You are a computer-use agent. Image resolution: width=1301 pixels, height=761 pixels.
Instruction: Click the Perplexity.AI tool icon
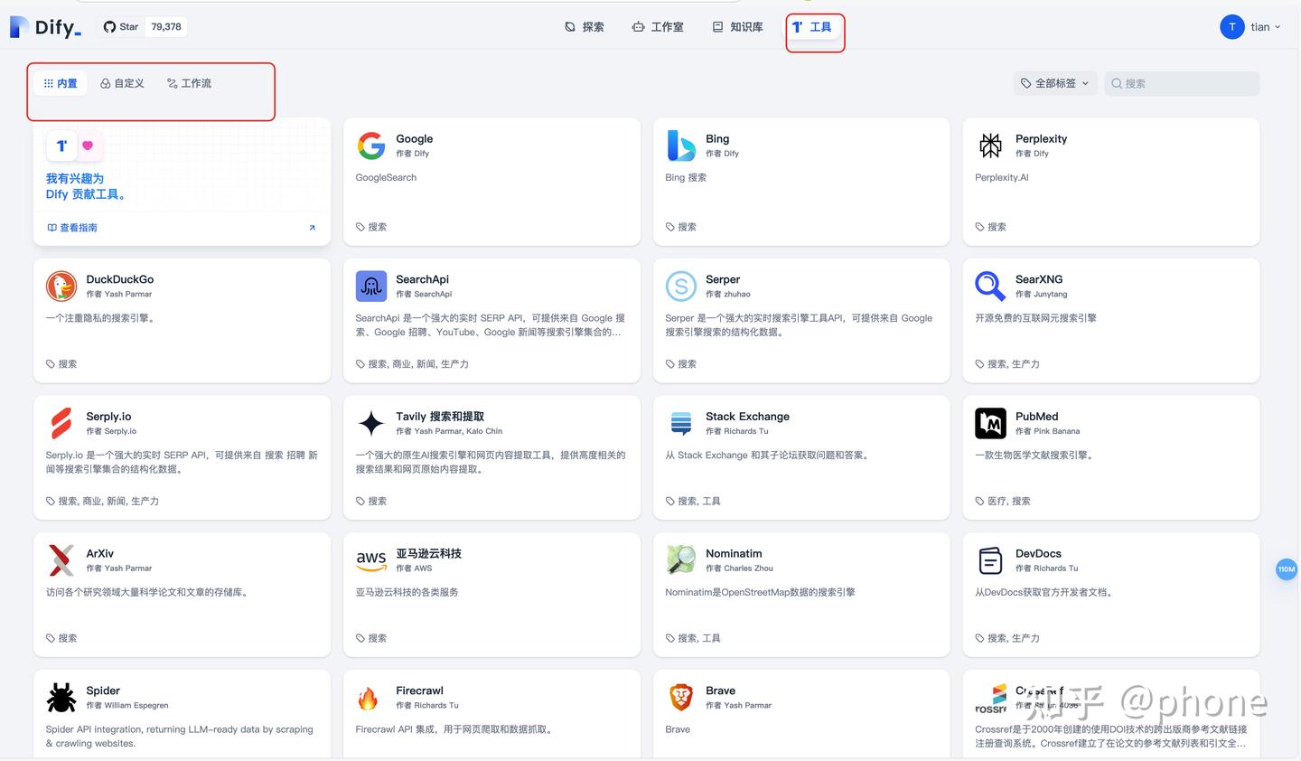pyautogui.click(x=990, y=145)
